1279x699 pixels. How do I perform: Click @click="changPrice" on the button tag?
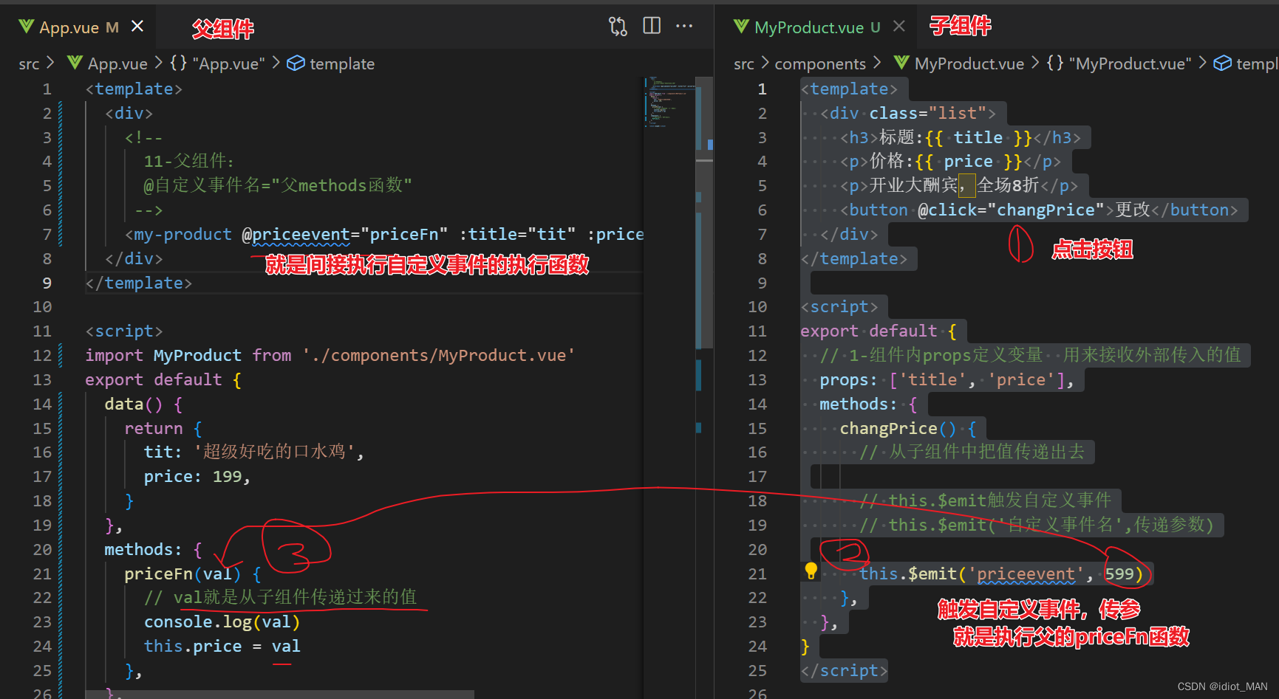1011,210
